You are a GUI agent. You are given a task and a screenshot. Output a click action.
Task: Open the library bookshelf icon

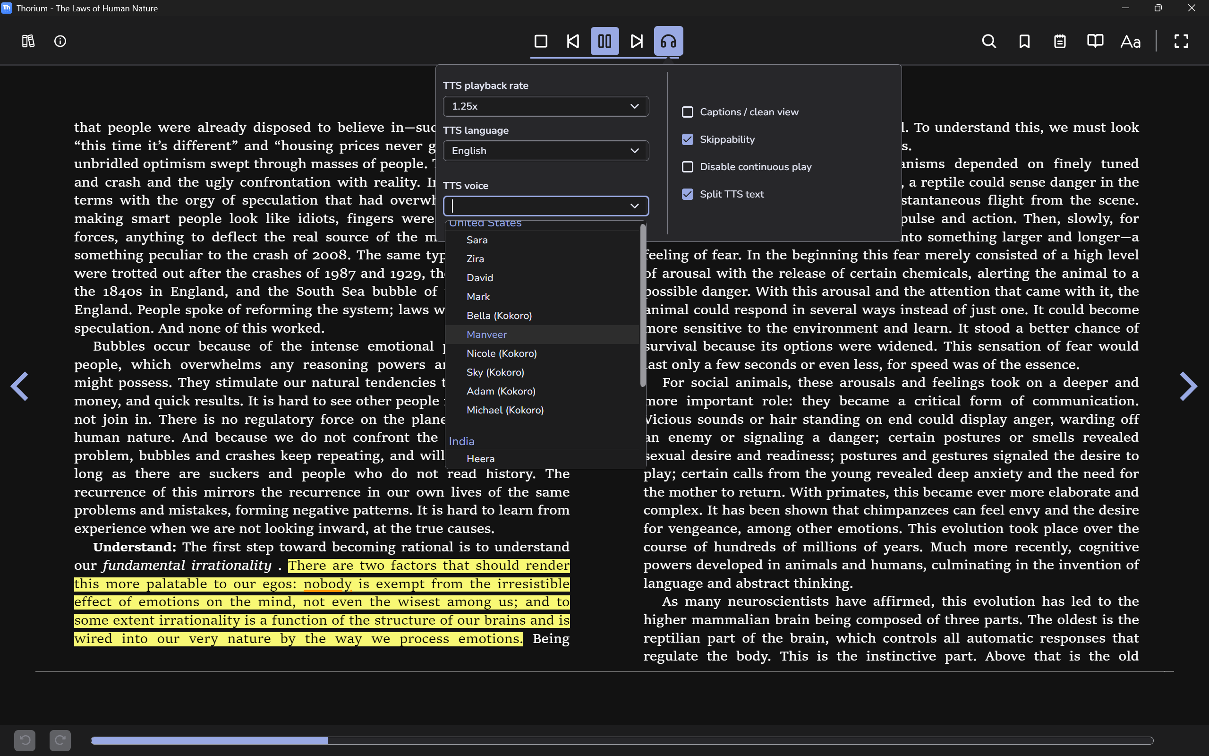coord(28,41)
